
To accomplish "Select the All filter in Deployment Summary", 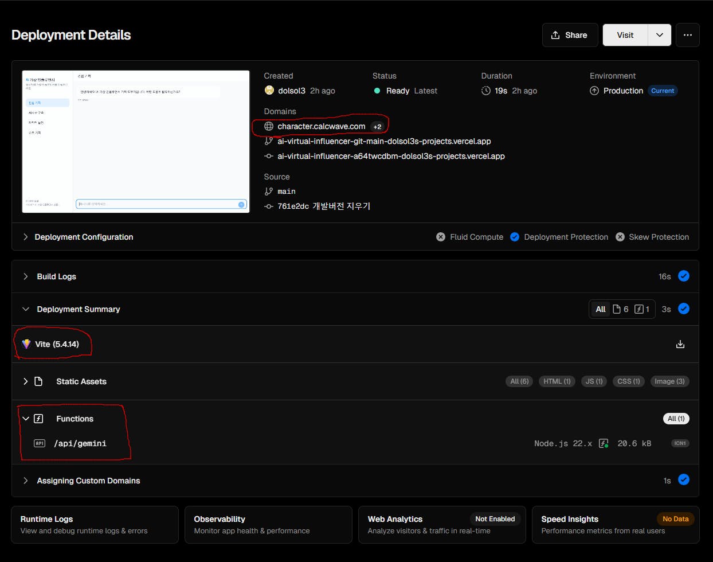I will click(601, 309).
